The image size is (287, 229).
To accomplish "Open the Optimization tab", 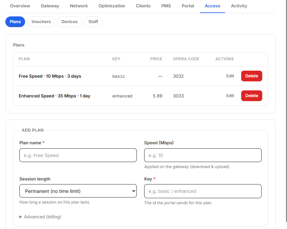I will point(112,6).
